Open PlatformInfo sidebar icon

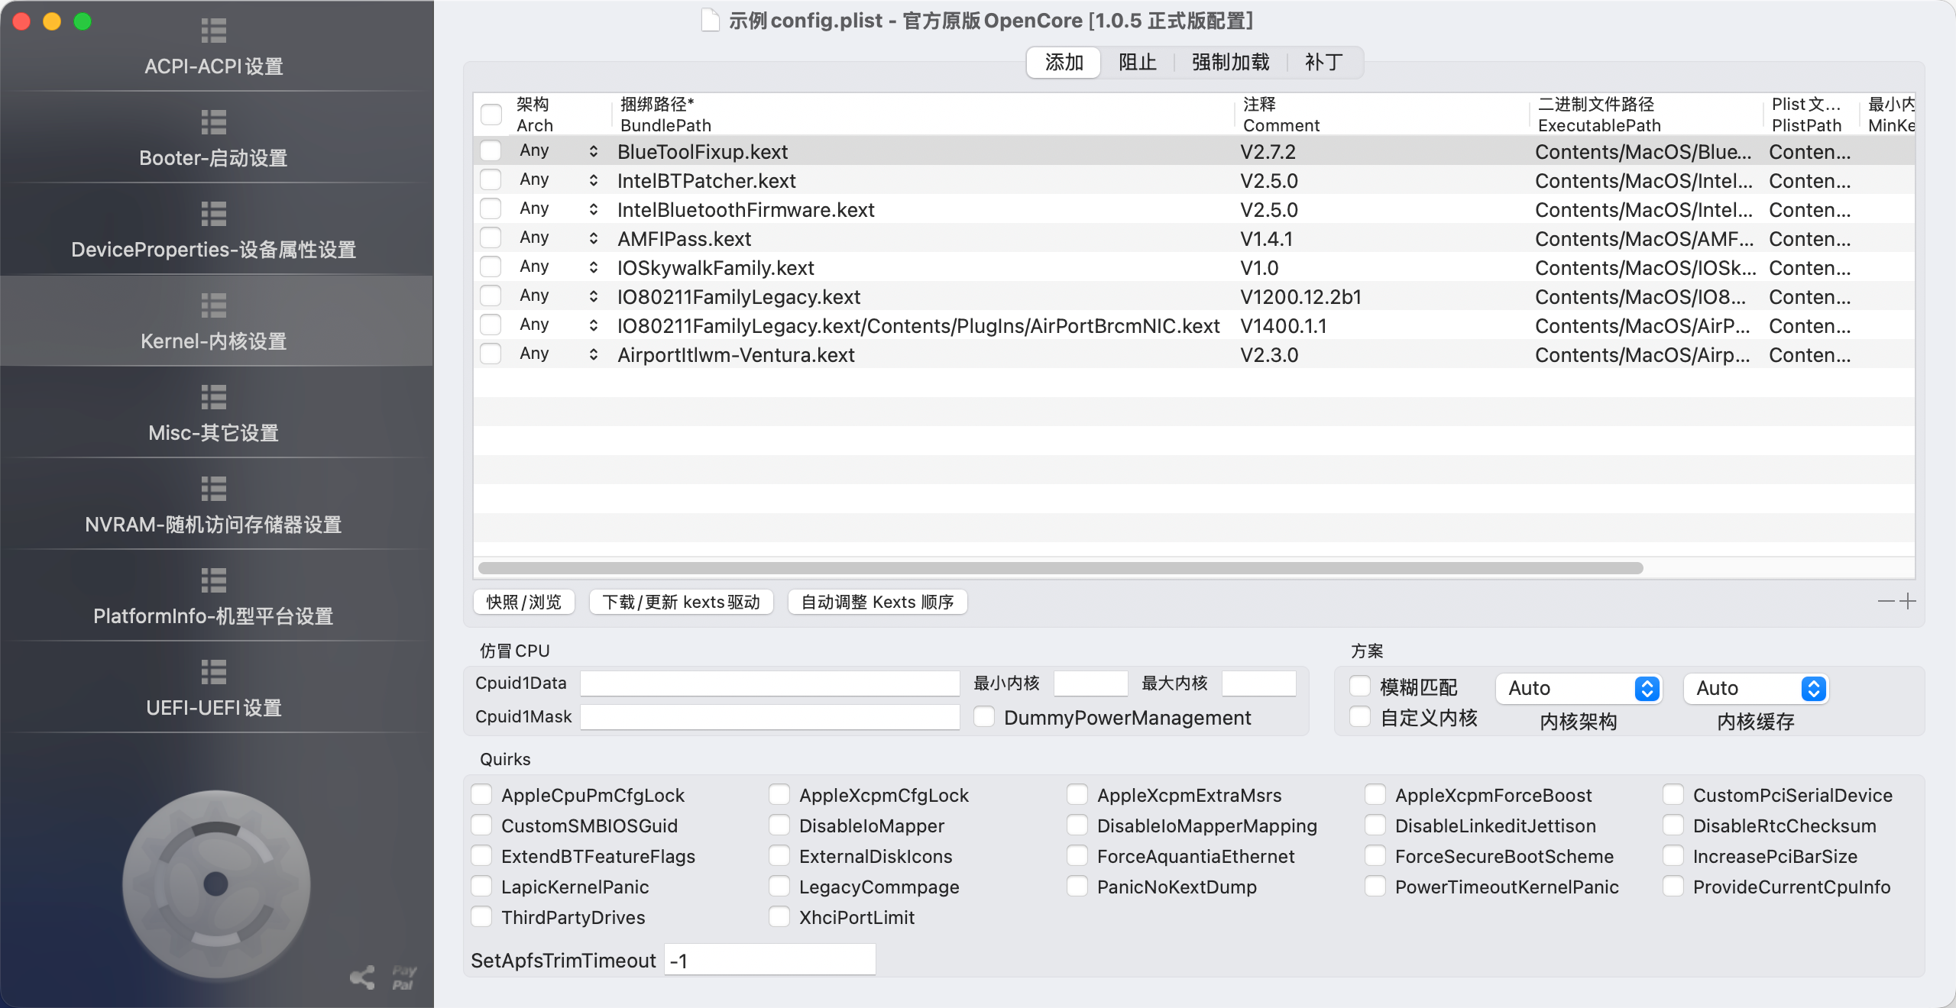coord(214,580)
